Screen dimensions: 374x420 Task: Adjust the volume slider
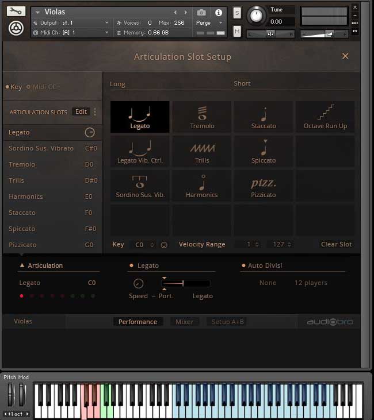(x=324, y=34)
